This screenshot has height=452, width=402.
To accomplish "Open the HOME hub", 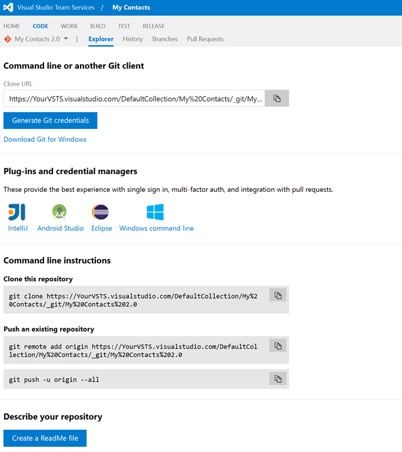I will click(12, 26).
